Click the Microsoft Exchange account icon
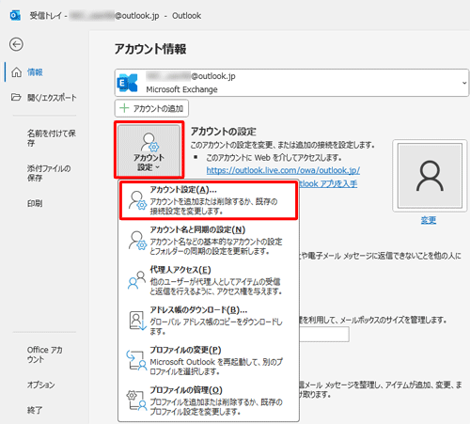 click(x=127, y=83)
